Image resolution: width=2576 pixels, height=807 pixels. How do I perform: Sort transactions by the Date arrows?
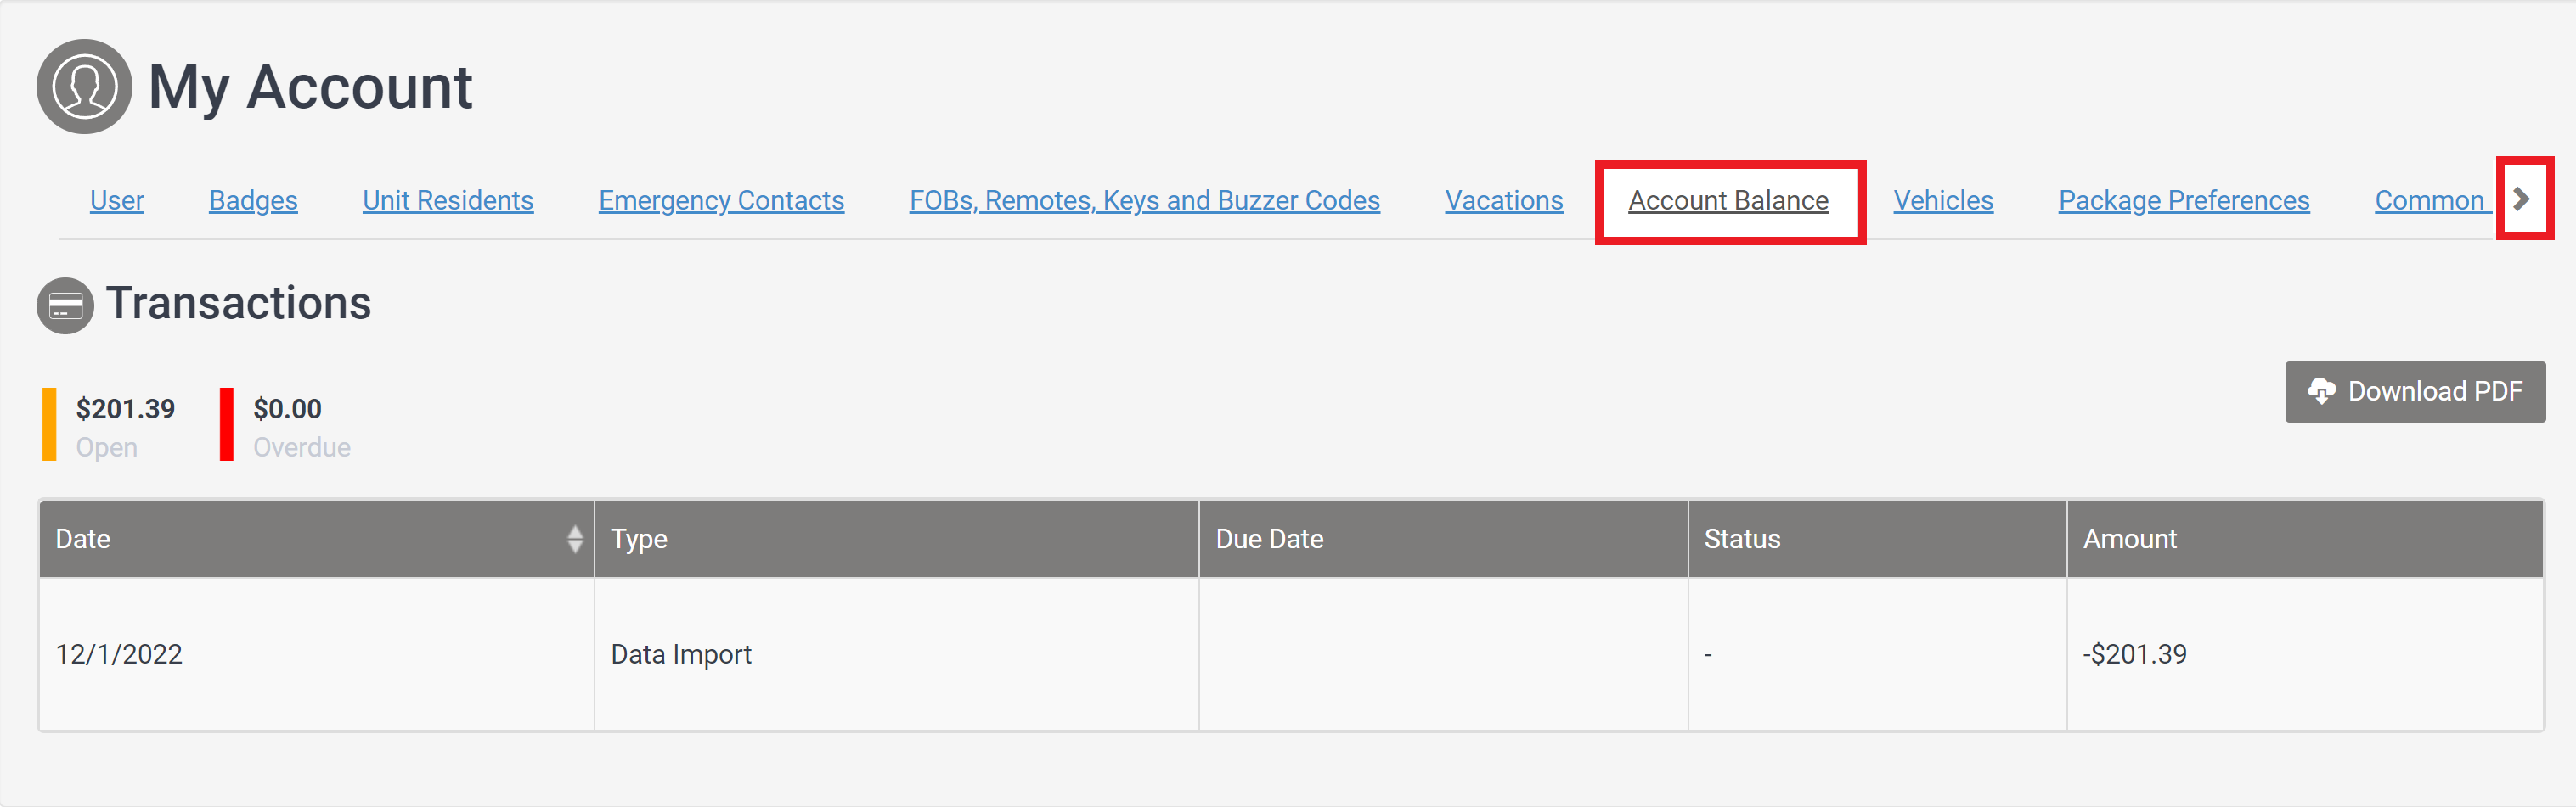coord(574,540)
